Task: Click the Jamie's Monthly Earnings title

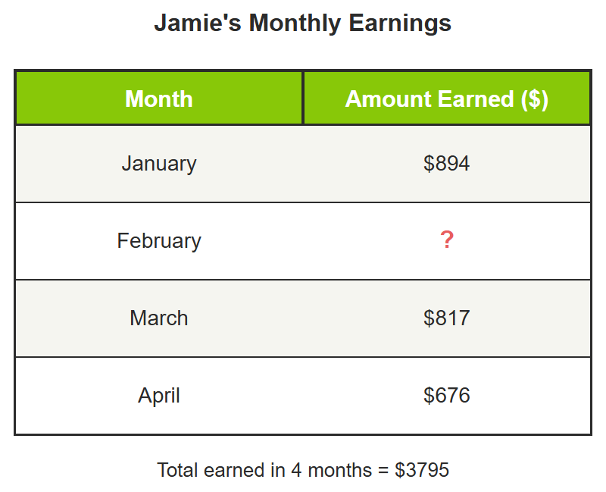Action: (302, 23)
